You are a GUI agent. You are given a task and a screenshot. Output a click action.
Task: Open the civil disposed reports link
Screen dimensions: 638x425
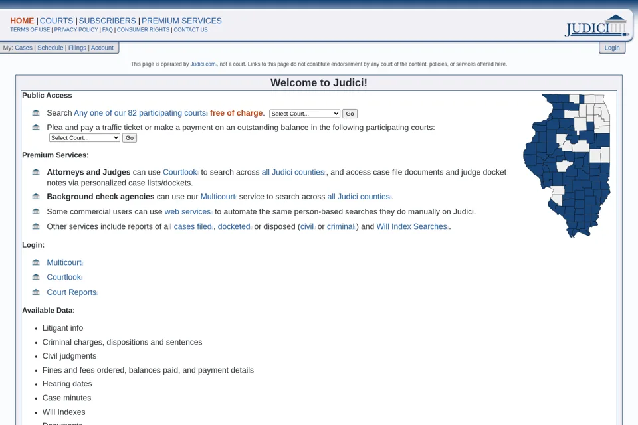[307, 226]
